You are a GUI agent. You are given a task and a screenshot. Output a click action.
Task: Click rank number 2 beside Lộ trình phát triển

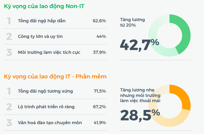9,107
